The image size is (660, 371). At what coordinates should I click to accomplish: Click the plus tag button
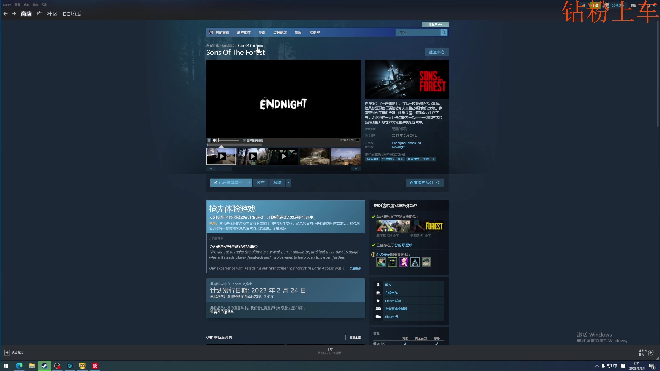coord(434,159)
